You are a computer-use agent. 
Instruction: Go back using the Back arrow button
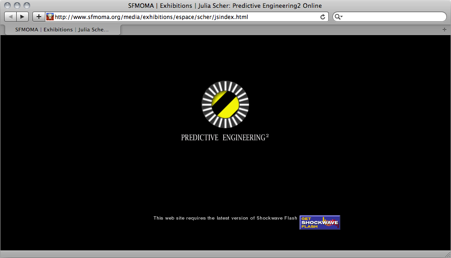(x=10, y=17)
